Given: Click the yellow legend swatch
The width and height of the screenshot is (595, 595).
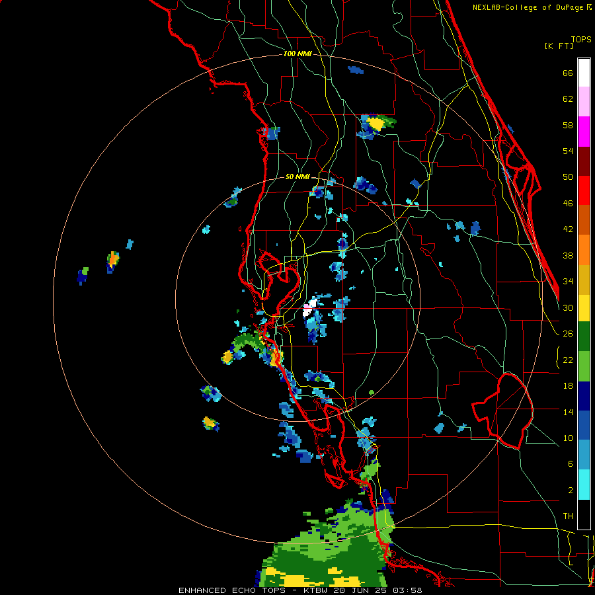Looking at the screenshot, I should pos(584,308).
